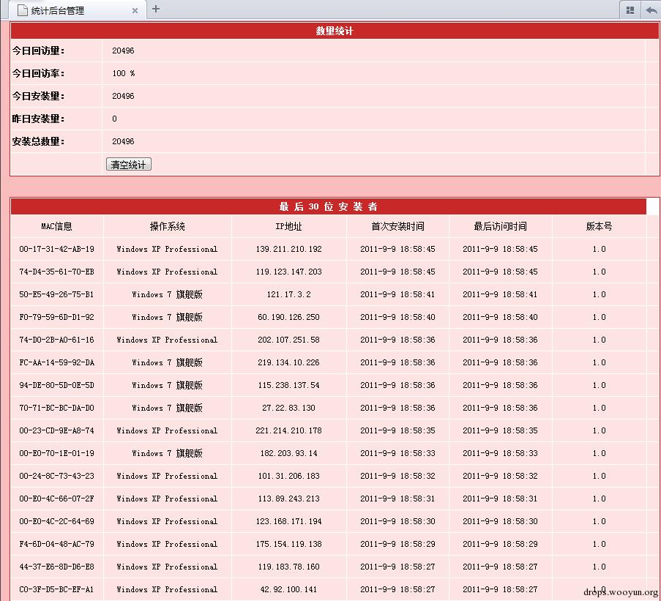Click the 首次安装时间 column header

397,226
